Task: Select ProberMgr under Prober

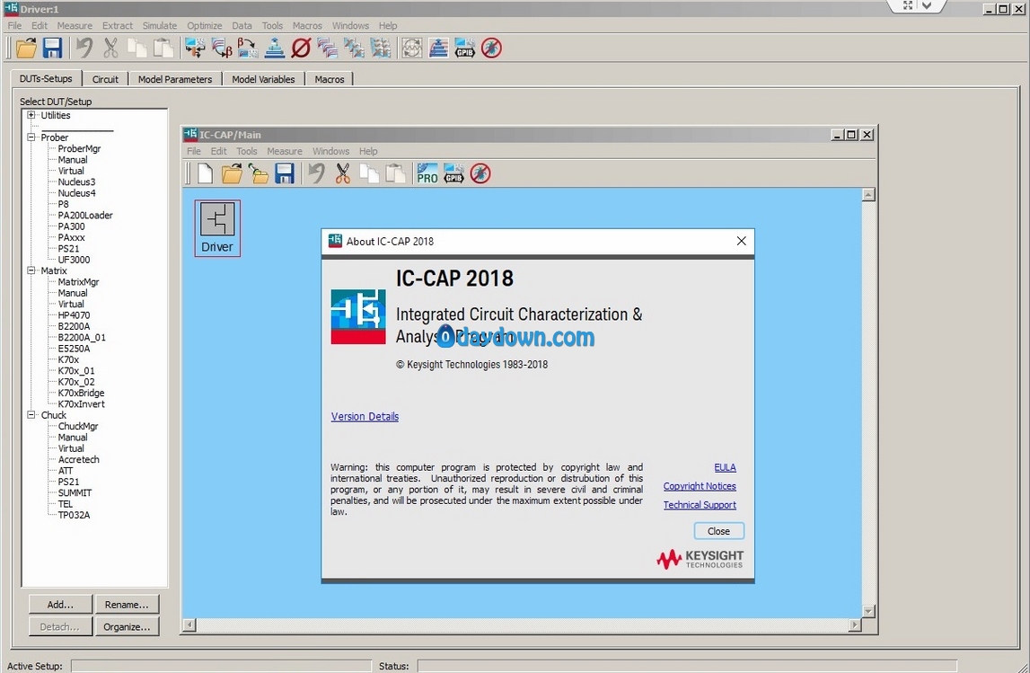Action: (79, 148)
